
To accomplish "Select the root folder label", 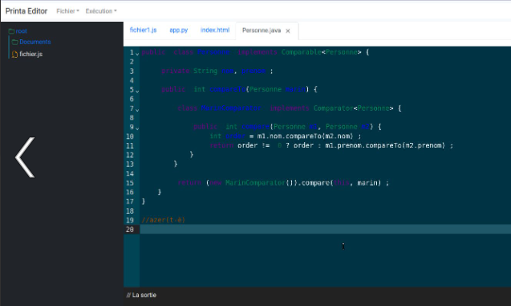I will (x=22, y=31).
